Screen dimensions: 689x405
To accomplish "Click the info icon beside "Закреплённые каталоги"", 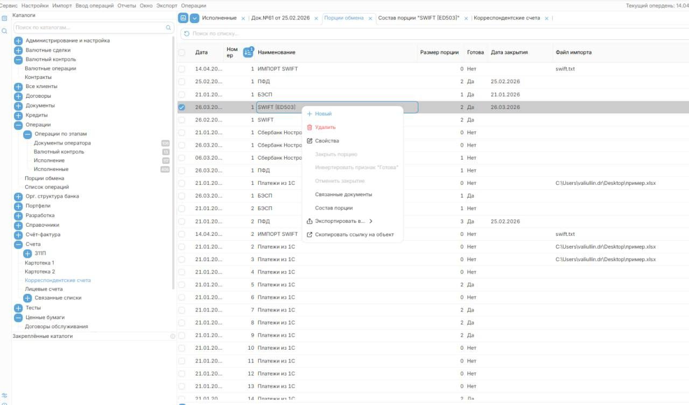I will [173, 336].
